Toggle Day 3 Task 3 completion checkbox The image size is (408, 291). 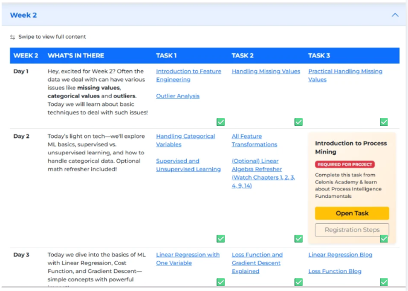click(384, 282)
